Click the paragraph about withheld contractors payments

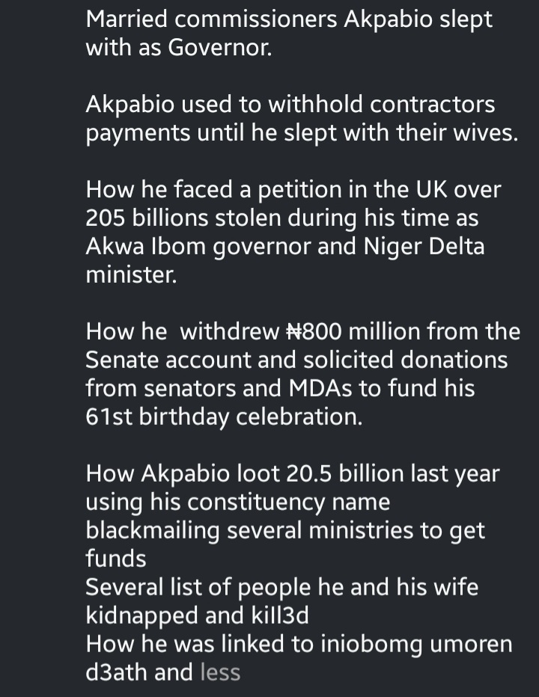tap(301, 119)
